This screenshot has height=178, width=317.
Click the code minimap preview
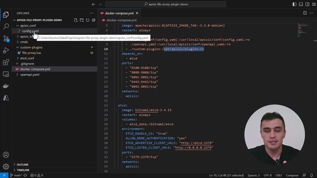pos(303,30)
